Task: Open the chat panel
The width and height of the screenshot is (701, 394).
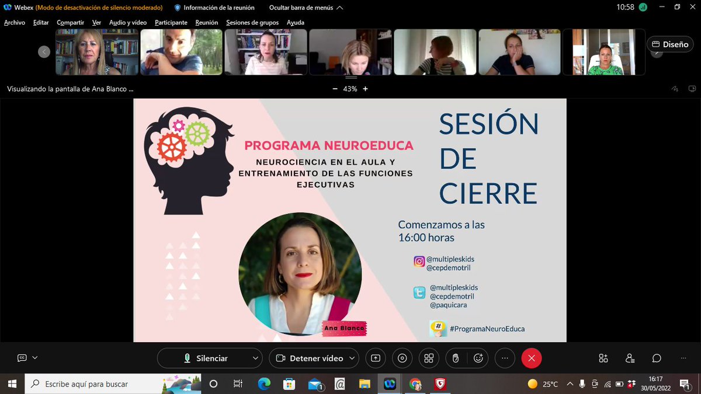Action: pos(657,358)
